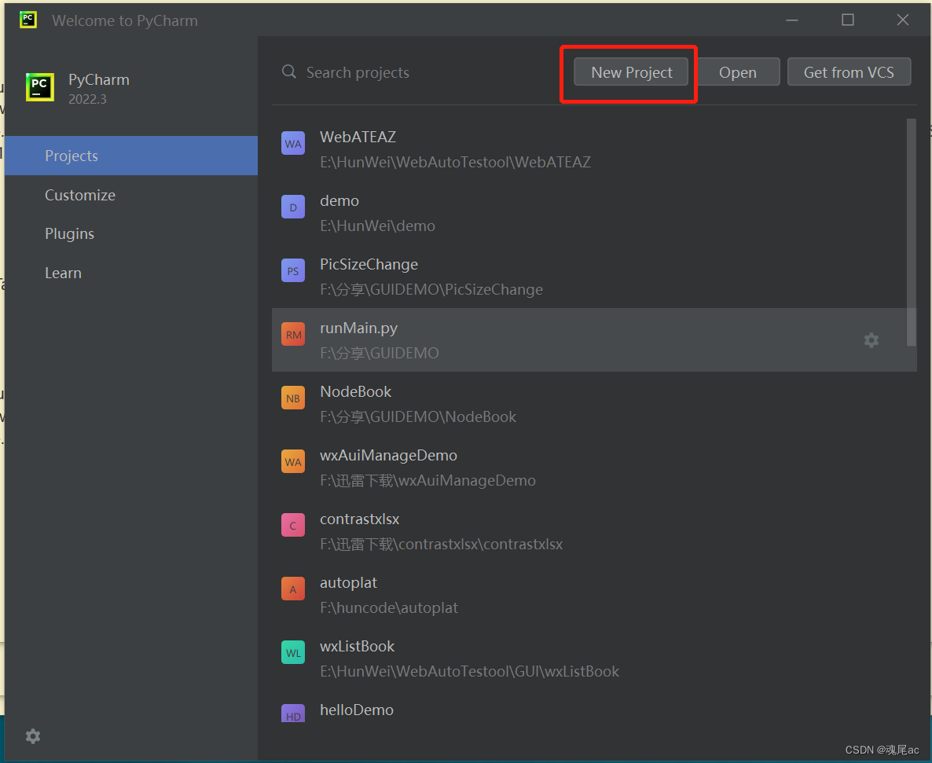Click the search magnifier icon
932x763 pixels.
pyautogui.click(x=289, y=72)
